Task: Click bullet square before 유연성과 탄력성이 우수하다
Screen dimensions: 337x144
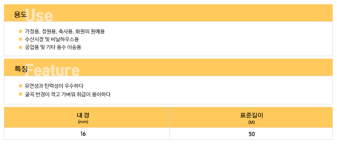Action: pyautogui.click(x=21, y=86)
